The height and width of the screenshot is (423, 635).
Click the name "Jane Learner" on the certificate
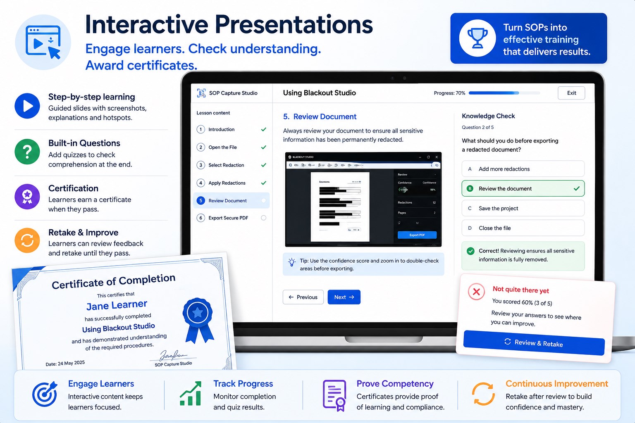pos(117,305)
